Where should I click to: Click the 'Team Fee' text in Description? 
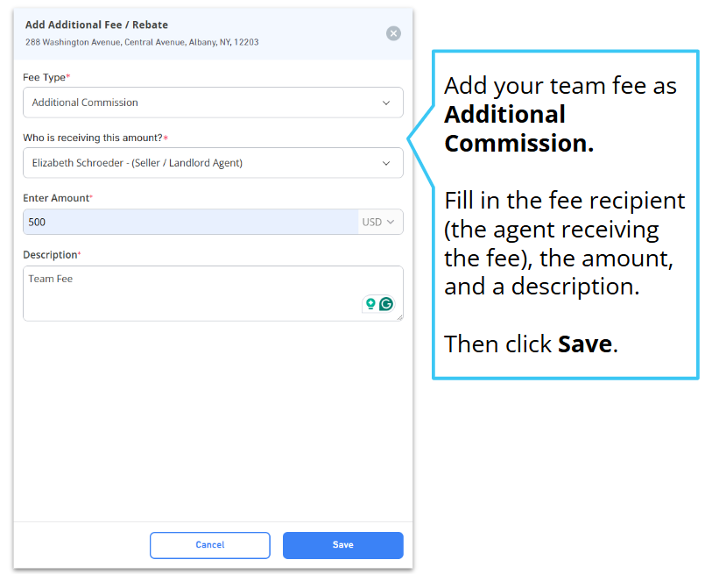(x=51, y=279)
